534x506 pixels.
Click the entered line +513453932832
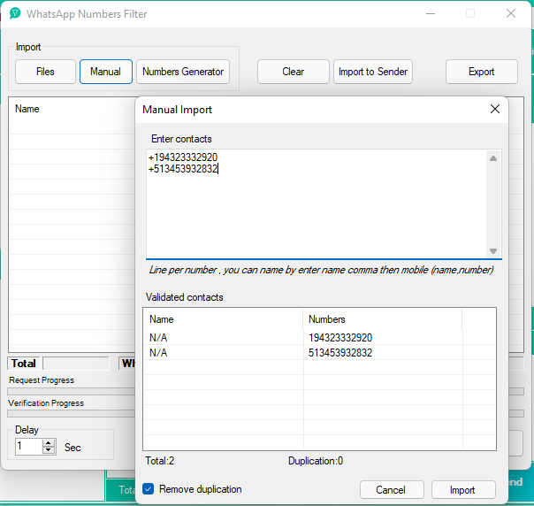click(x=183, y=169)
